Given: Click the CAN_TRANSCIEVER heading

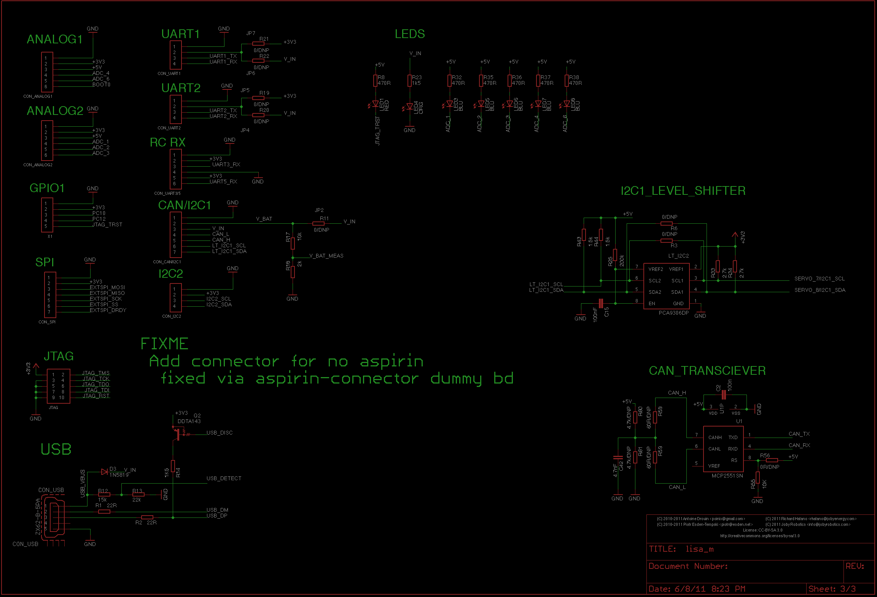Looking at the screenshot, I should click(707, 371).
